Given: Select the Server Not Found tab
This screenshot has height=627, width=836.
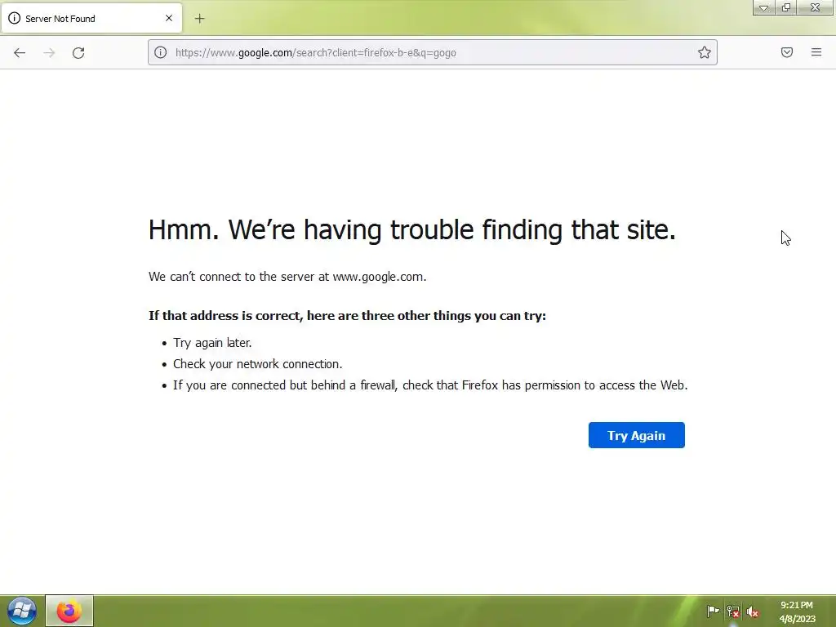Looking at the screenshot, I should click(91, 18).
